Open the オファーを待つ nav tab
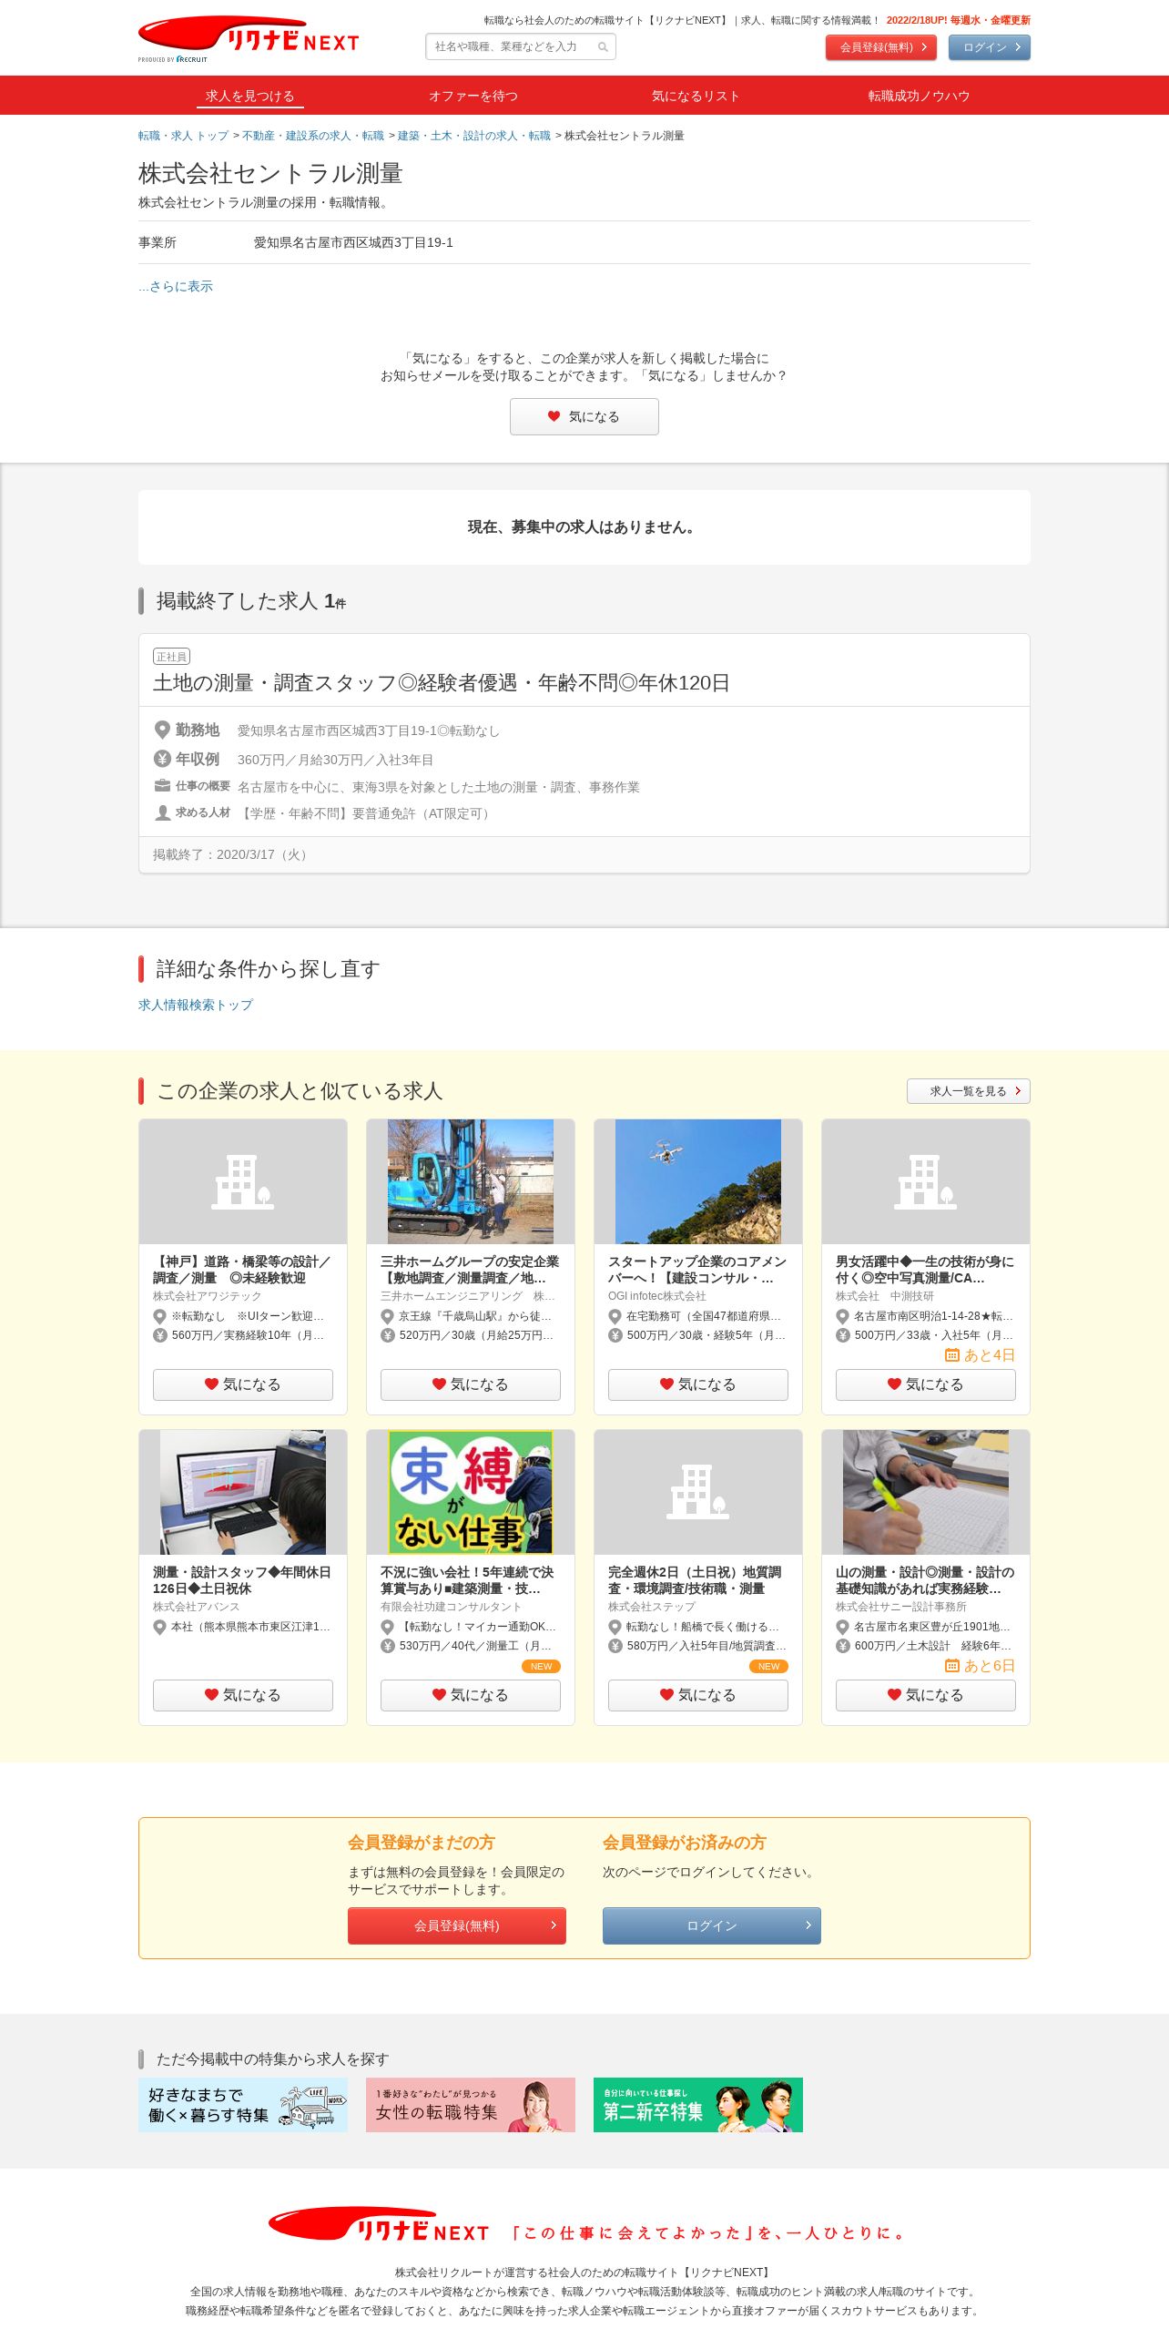The height and width of the screenshot is (2339, 1169). point(473,96)
